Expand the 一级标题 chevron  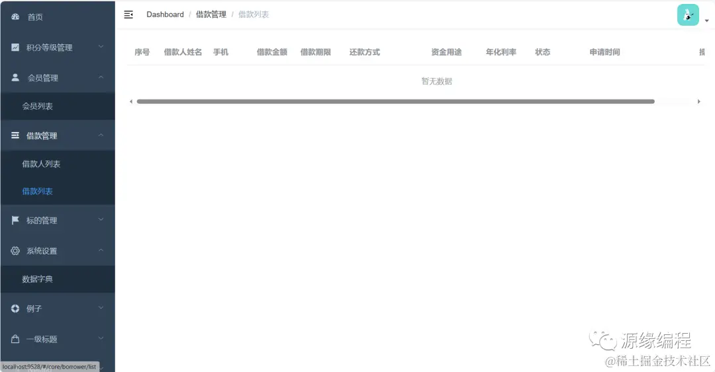click(x=101, y=338)
